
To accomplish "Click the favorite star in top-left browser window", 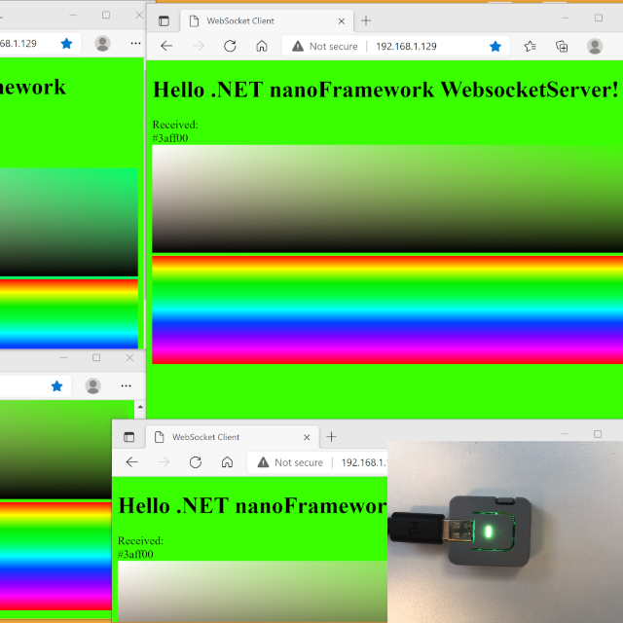I will click(x=67, y=43).
